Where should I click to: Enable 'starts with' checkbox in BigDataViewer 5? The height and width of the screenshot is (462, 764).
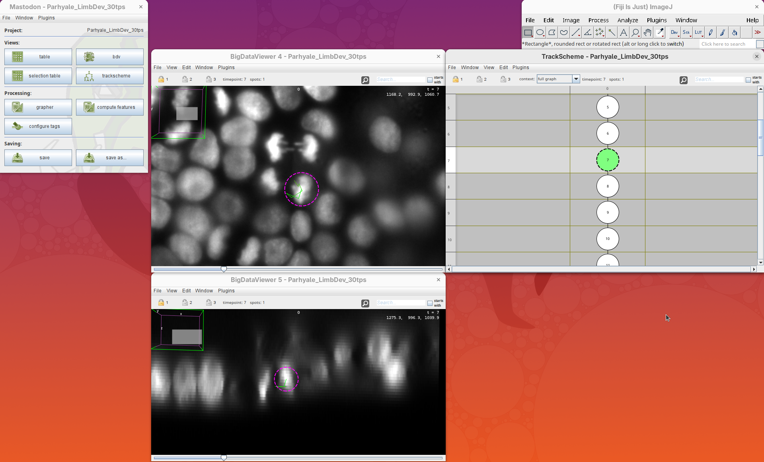(x=430, y=303)
